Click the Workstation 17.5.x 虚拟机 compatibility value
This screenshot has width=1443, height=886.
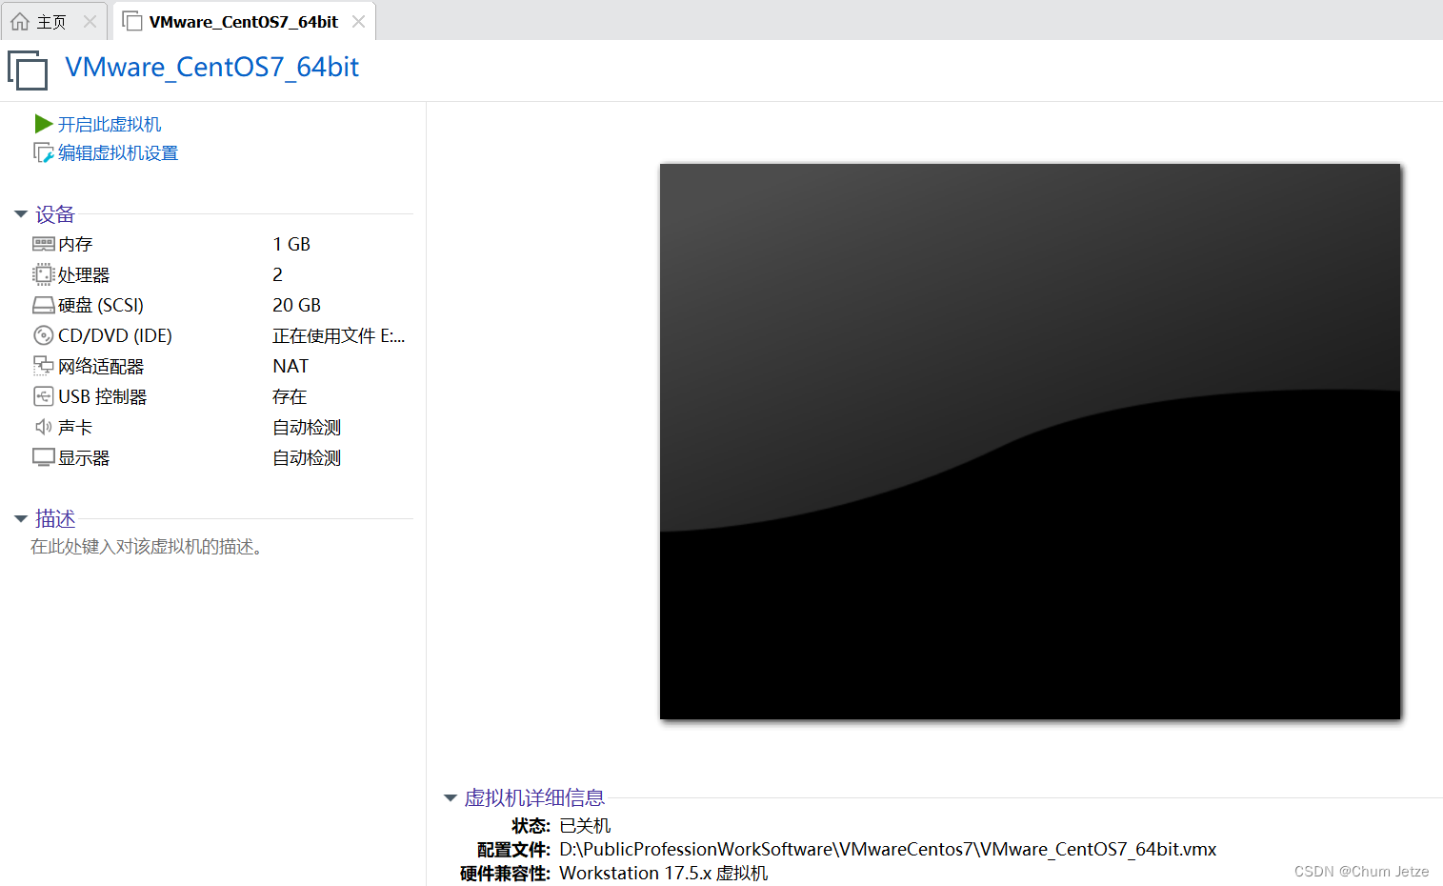coord(663,874)
